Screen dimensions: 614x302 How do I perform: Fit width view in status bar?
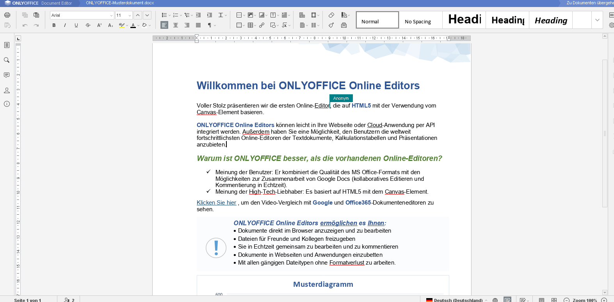pyautogui.click(x=554, y=299)
